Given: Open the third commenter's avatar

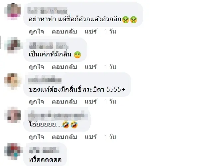Looking at the screenshot, I should click(13, 81).
